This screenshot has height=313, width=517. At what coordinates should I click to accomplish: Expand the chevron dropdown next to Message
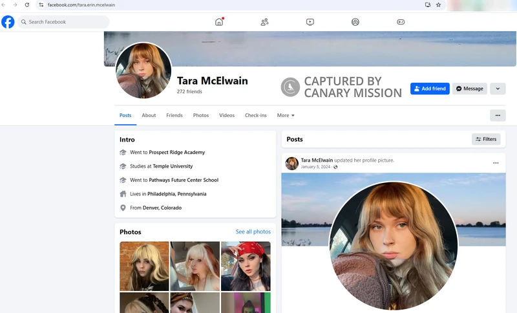click(x=498, y=89)
